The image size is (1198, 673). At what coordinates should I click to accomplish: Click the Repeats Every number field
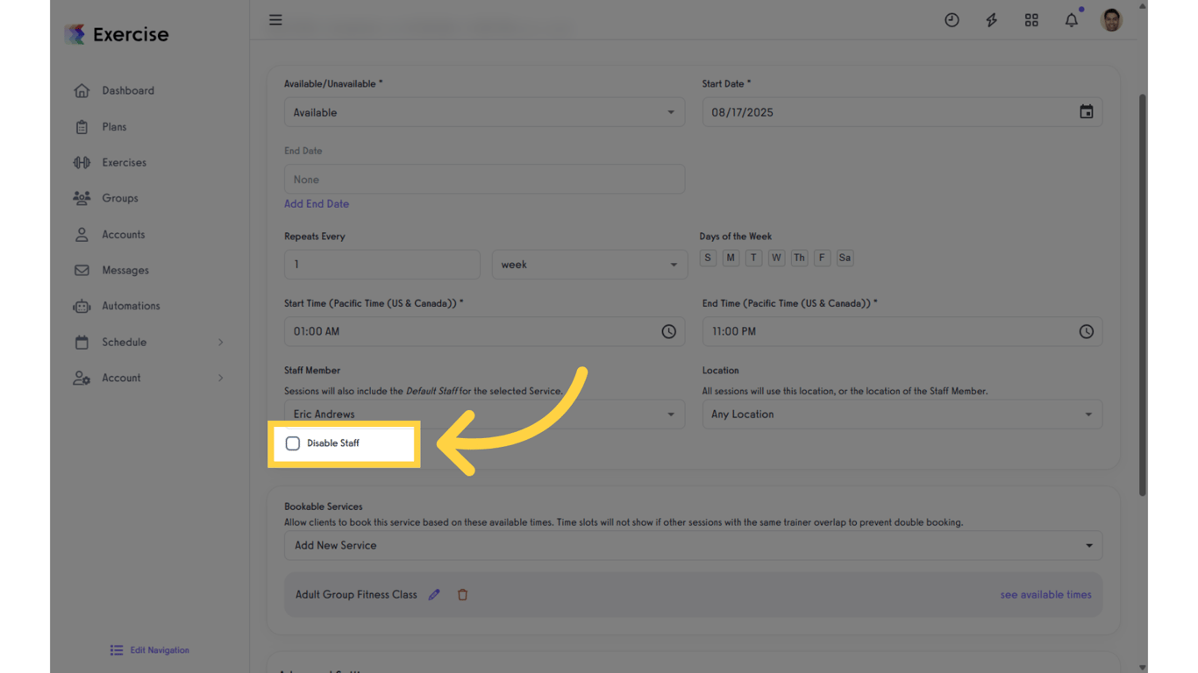pyautogui.click(x=382, y=265)
